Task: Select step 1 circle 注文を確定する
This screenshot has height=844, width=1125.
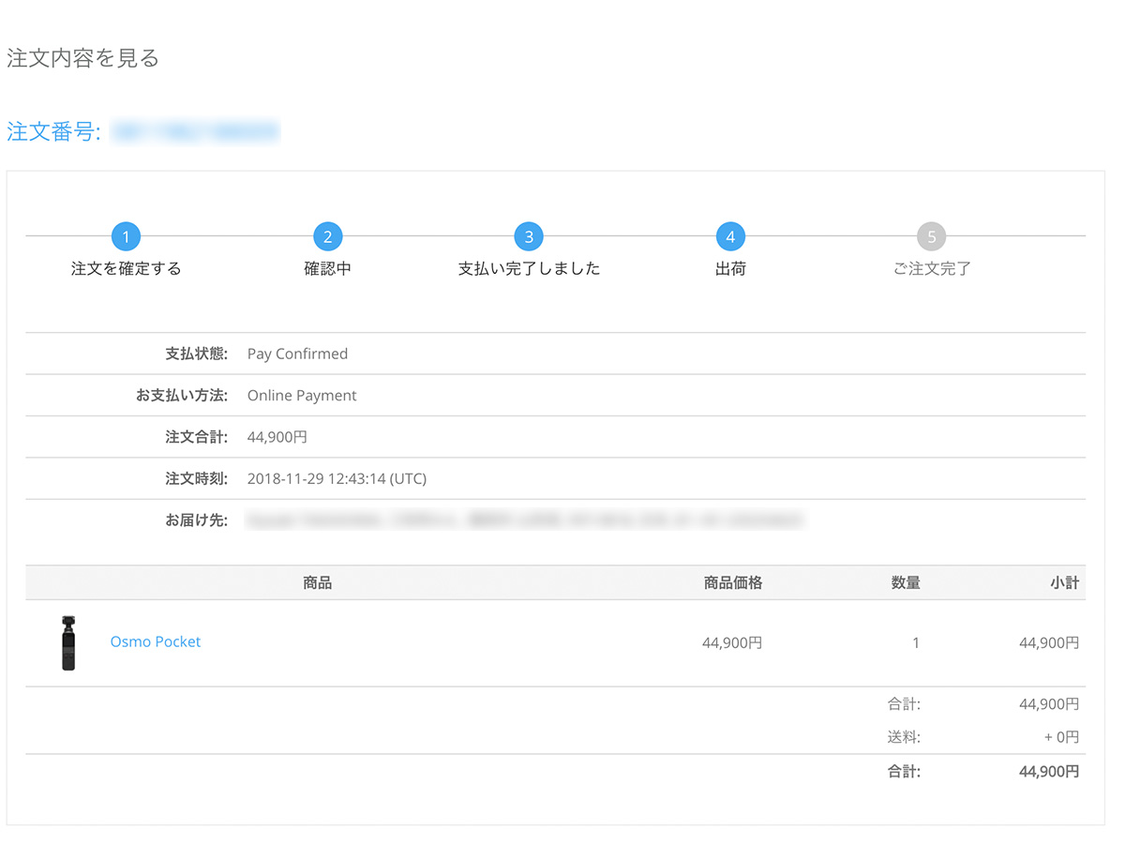Action: (126, 236)
